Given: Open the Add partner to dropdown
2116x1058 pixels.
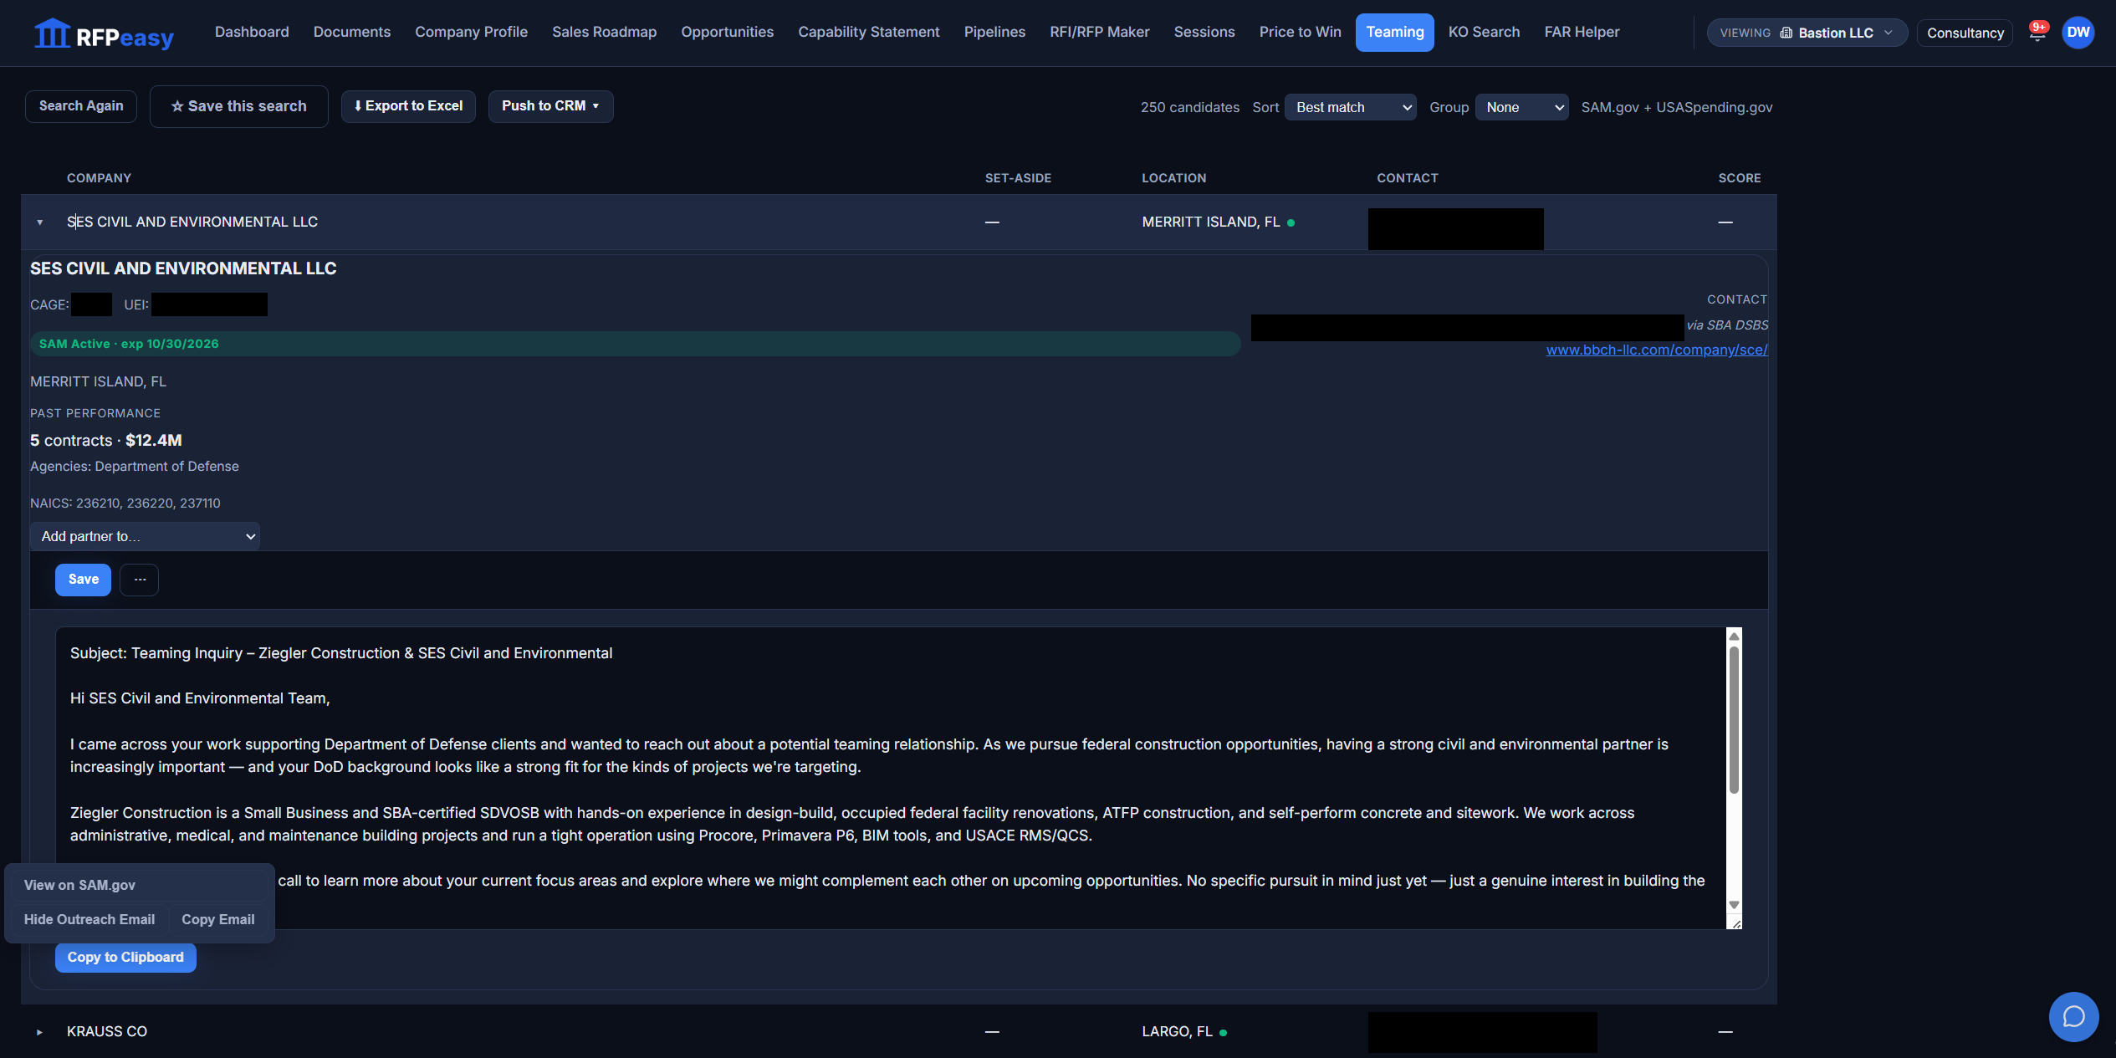Looking at the screenshot, I should [145, 536].
